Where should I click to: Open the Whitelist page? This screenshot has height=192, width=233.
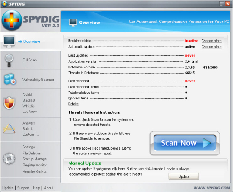click(x=29, y=106)
